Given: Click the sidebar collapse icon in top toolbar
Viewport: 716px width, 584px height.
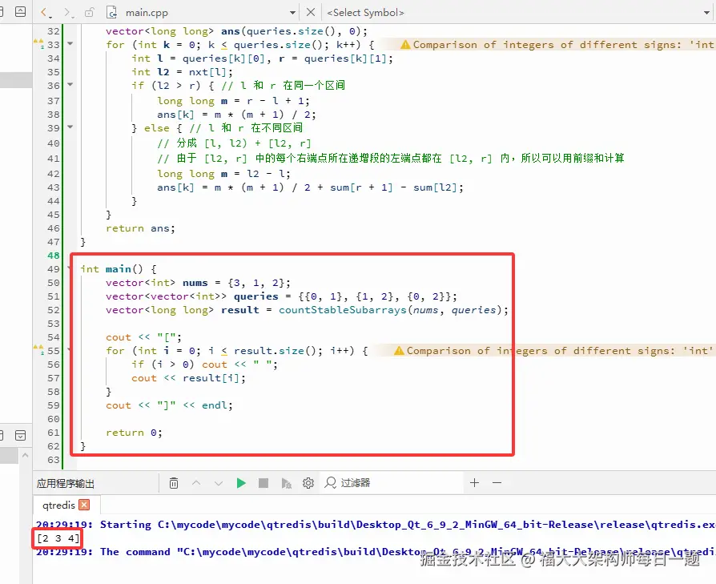Looking at the screenshot, I should point(21,12).
